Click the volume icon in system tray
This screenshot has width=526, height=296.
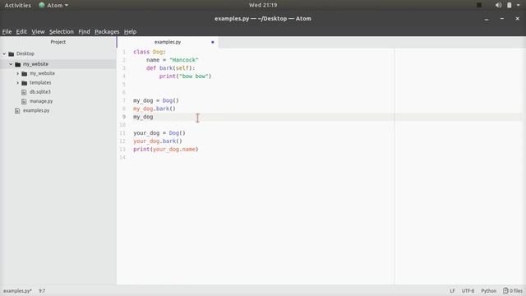tap(498, 5)
